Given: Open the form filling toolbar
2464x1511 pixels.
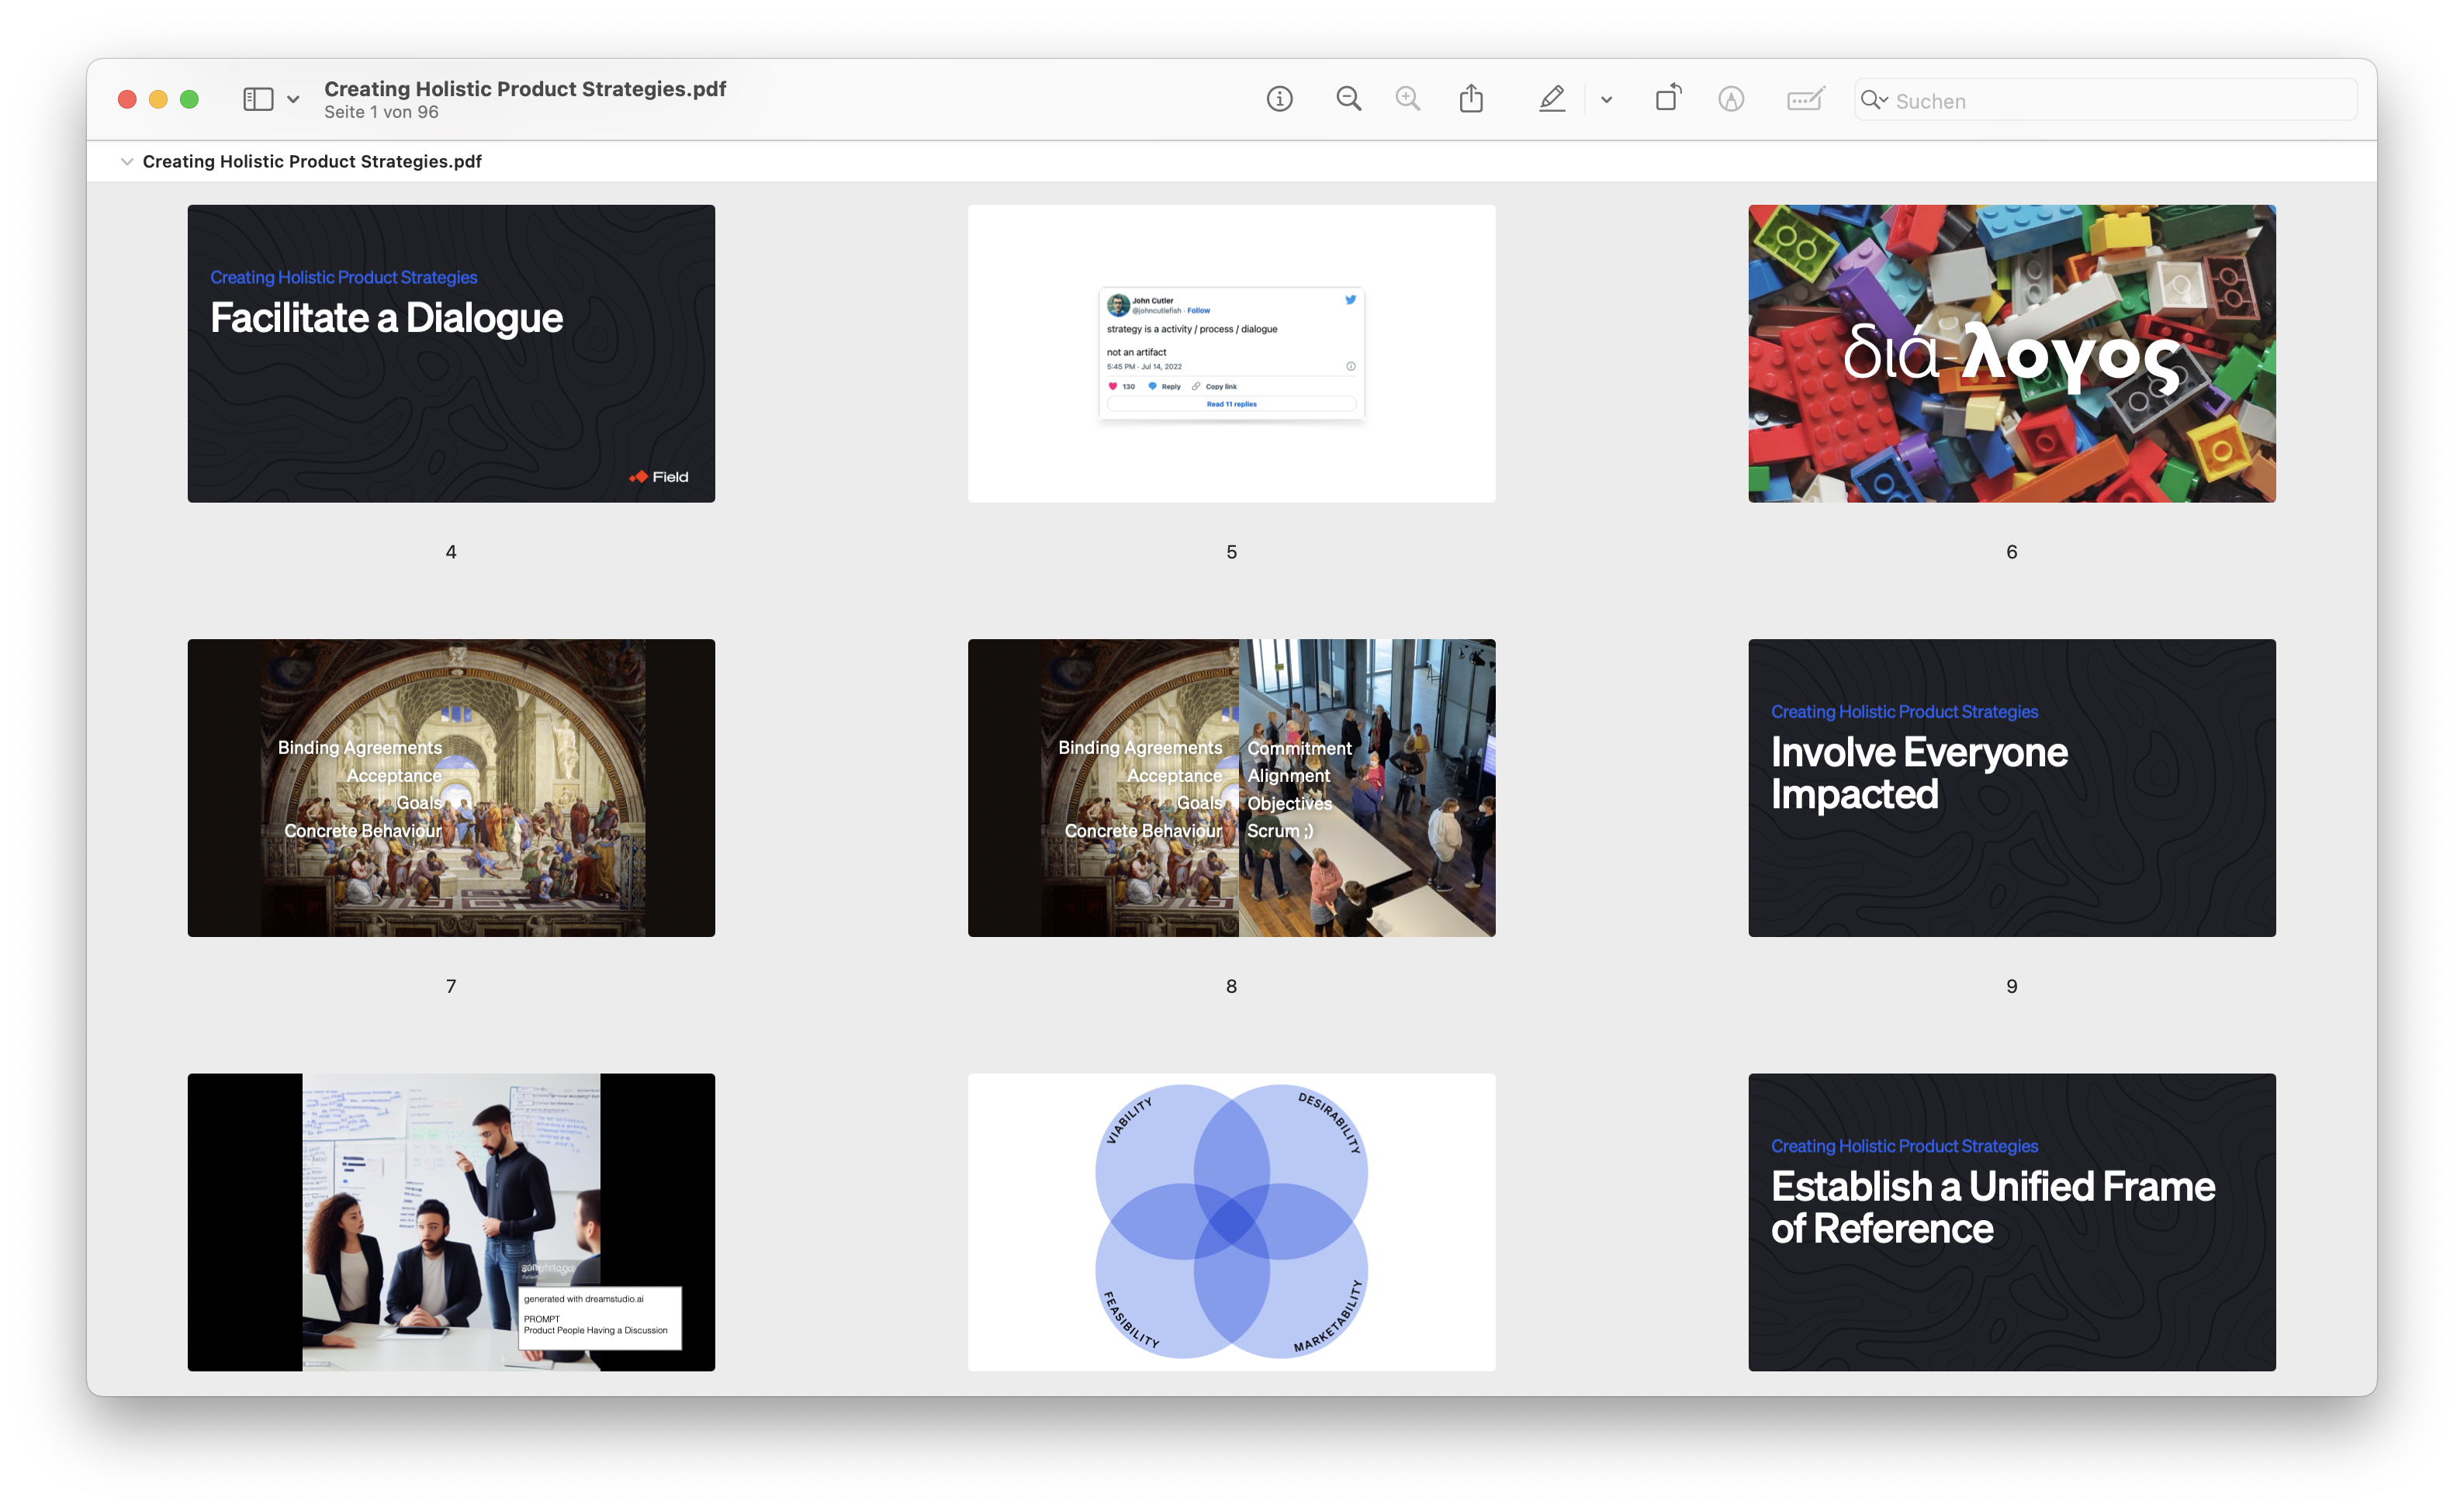Looking at the screenshot, I should 1805,99.
